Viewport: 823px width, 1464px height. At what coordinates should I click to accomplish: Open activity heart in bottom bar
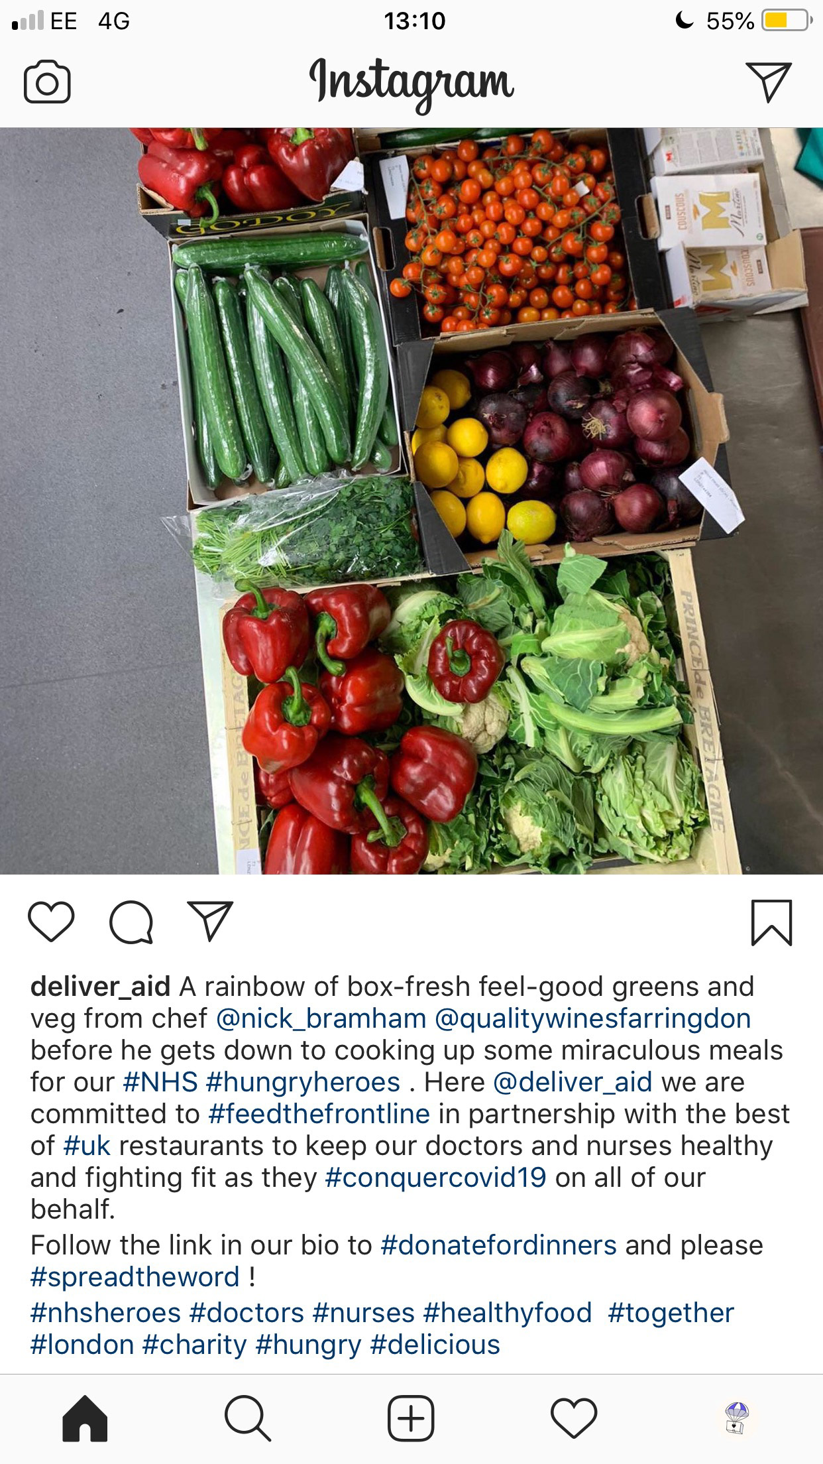574,1418
